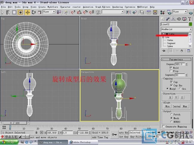Align lathe axis to Min
The image size is (194, 145).
[x=167, y=106]
